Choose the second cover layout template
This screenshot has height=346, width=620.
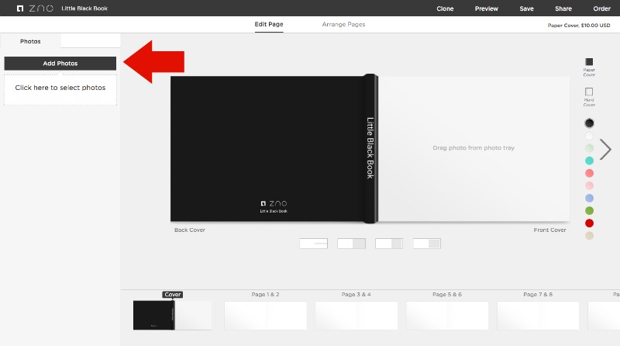[x=351, y=244]
